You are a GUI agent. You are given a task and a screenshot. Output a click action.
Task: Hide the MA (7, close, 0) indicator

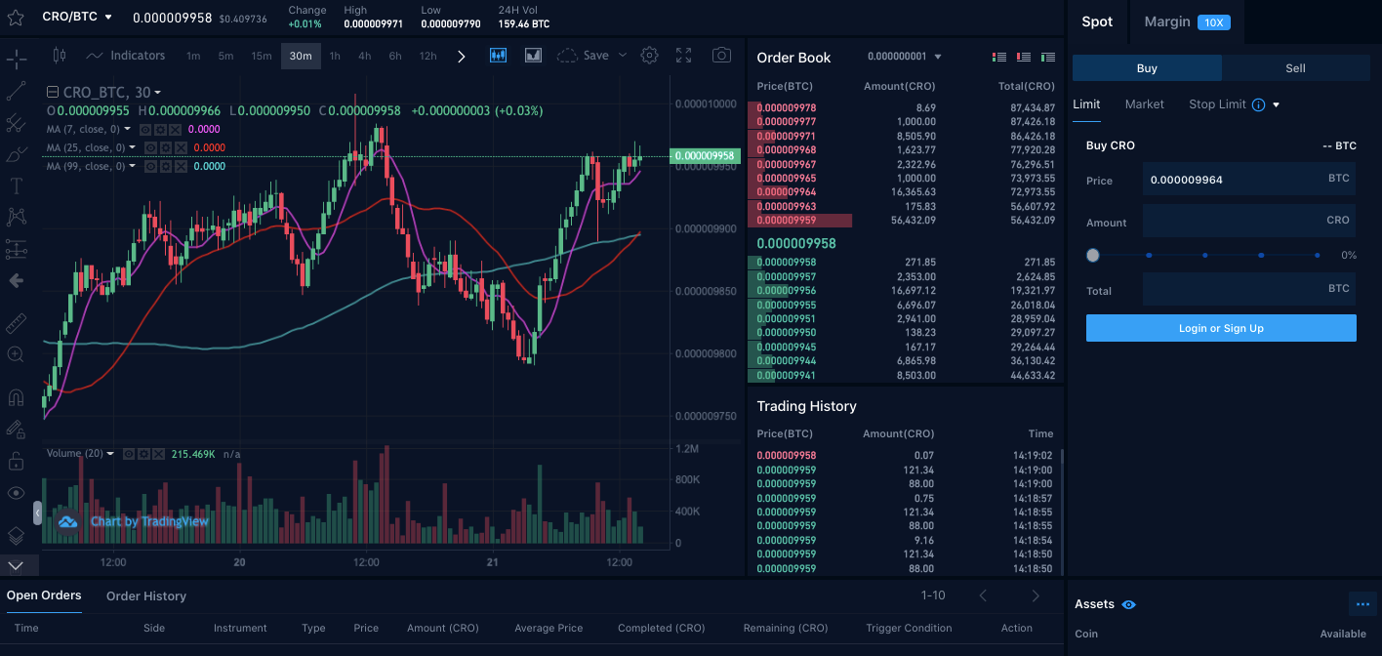145,130
